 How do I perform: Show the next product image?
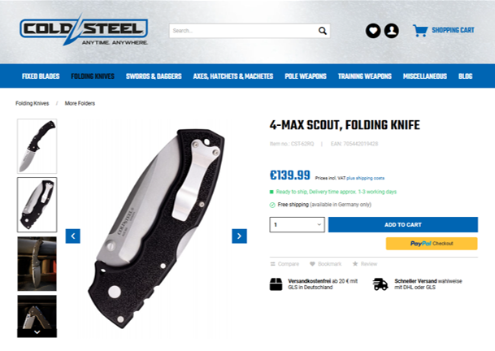(x=239, y=236)
